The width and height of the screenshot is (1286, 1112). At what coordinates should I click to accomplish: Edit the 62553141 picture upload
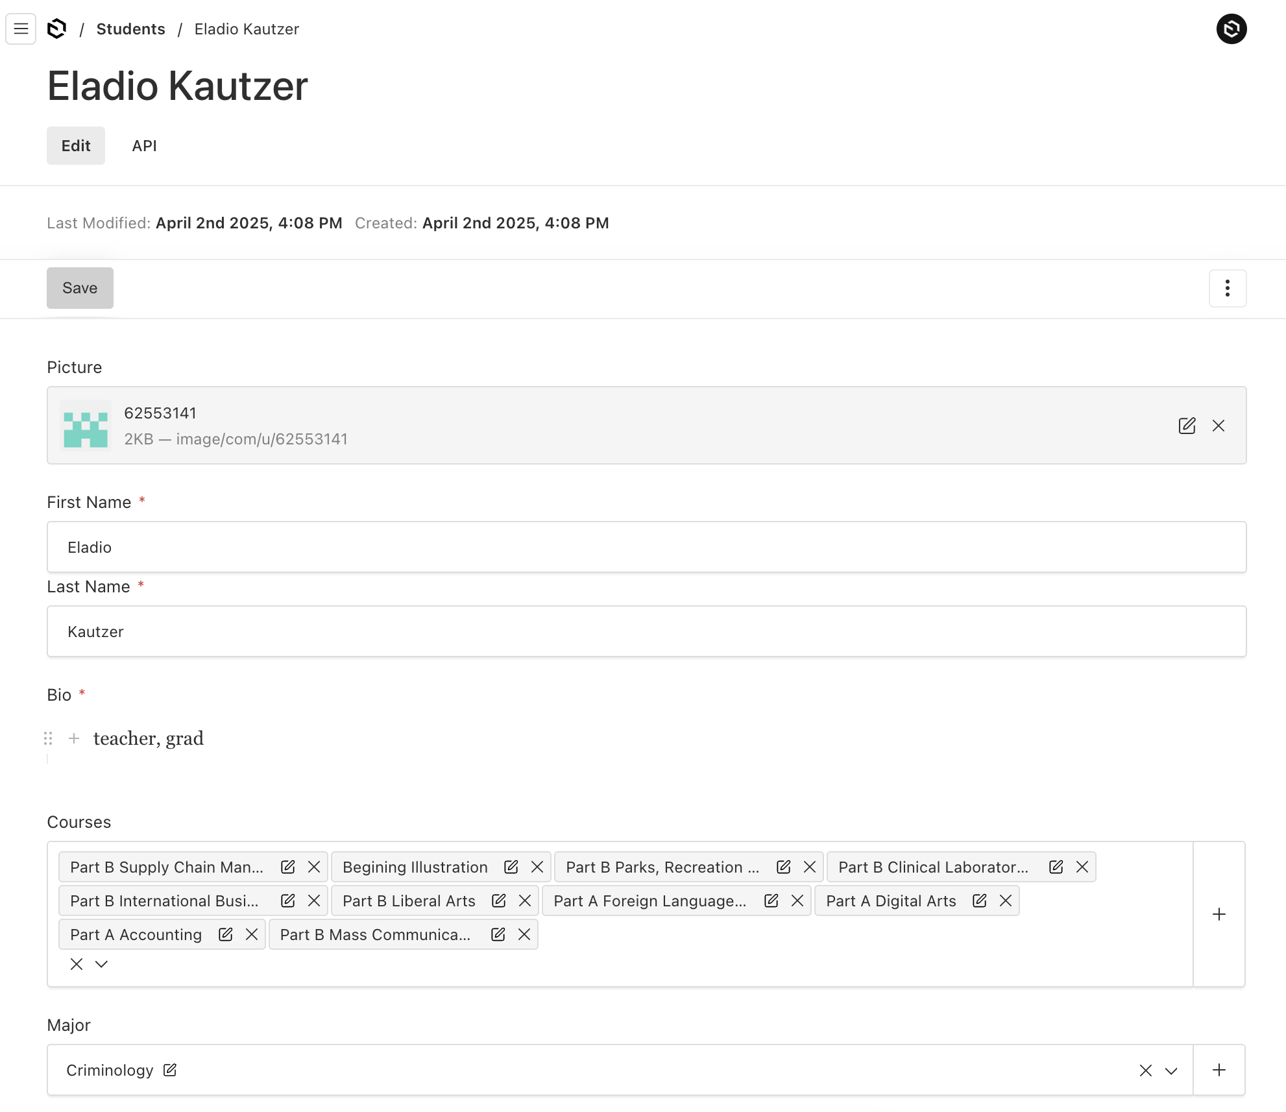[x=1187, y=426]
